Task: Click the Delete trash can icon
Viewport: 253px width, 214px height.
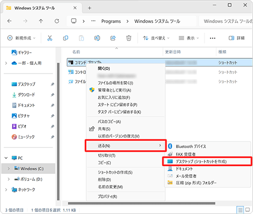Action: 129,38
